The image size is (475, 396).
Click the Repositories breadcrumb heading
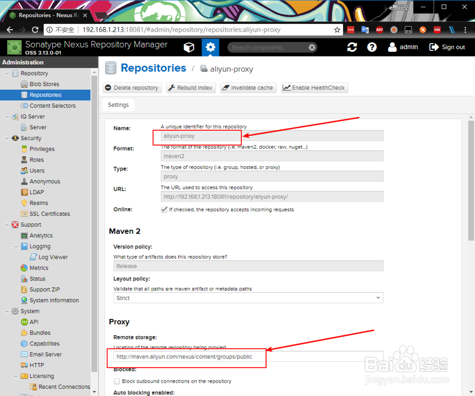tap(153, 68)
